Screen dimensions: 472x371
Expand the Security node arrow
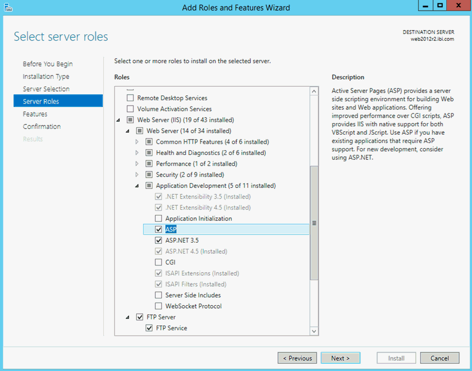tap(137, 174)
